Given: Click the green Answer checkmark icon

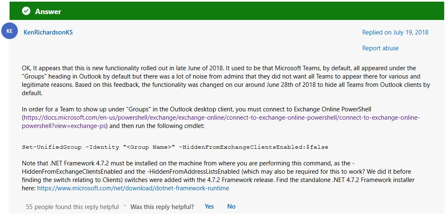Looking at the screenshot, I should [x=27, y=11].
